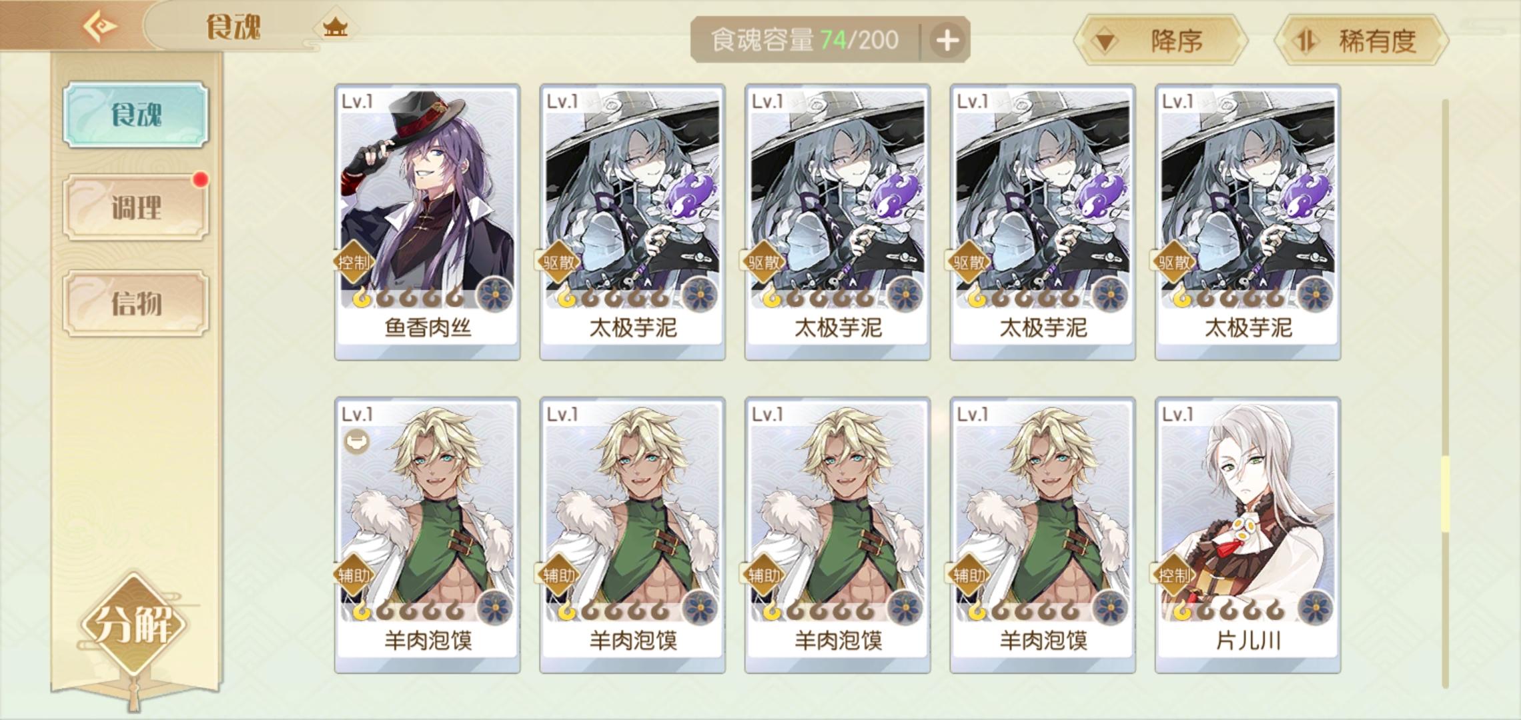
Task: Switch to the 食魂 side tab
Action: point(136,115)
